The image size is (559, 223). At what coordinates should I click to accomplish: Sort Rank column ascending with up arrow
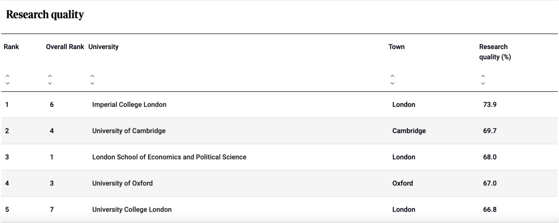(7, 76)
